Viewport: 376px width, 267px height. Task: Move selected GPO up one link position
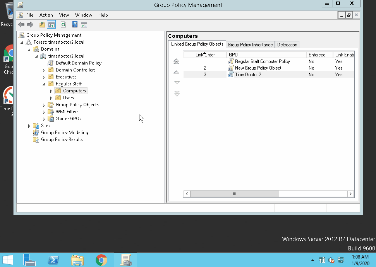[x=177, y=72]
